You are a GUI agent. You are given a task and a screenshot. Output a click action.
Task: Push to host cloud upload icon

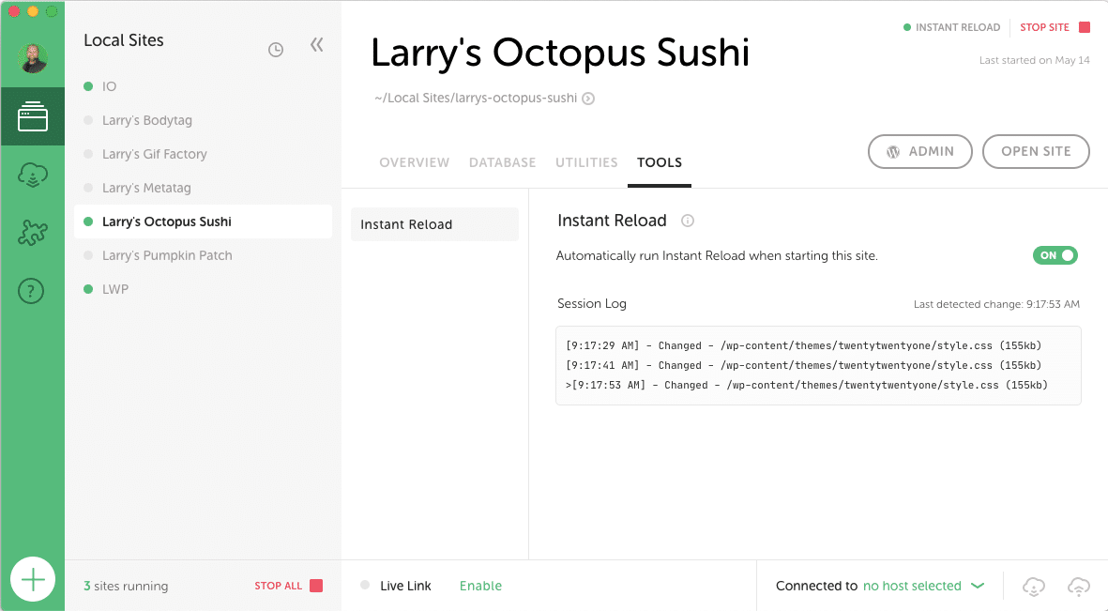(1078, 587)
